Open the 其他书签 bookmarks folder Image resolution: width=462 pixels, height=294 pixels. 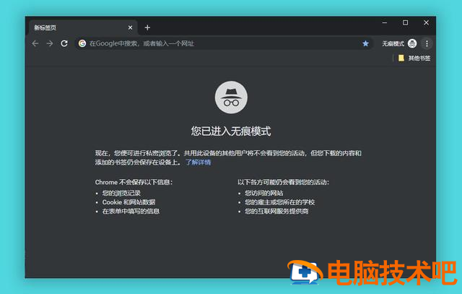pyautogui.click(x=414, y=58)
